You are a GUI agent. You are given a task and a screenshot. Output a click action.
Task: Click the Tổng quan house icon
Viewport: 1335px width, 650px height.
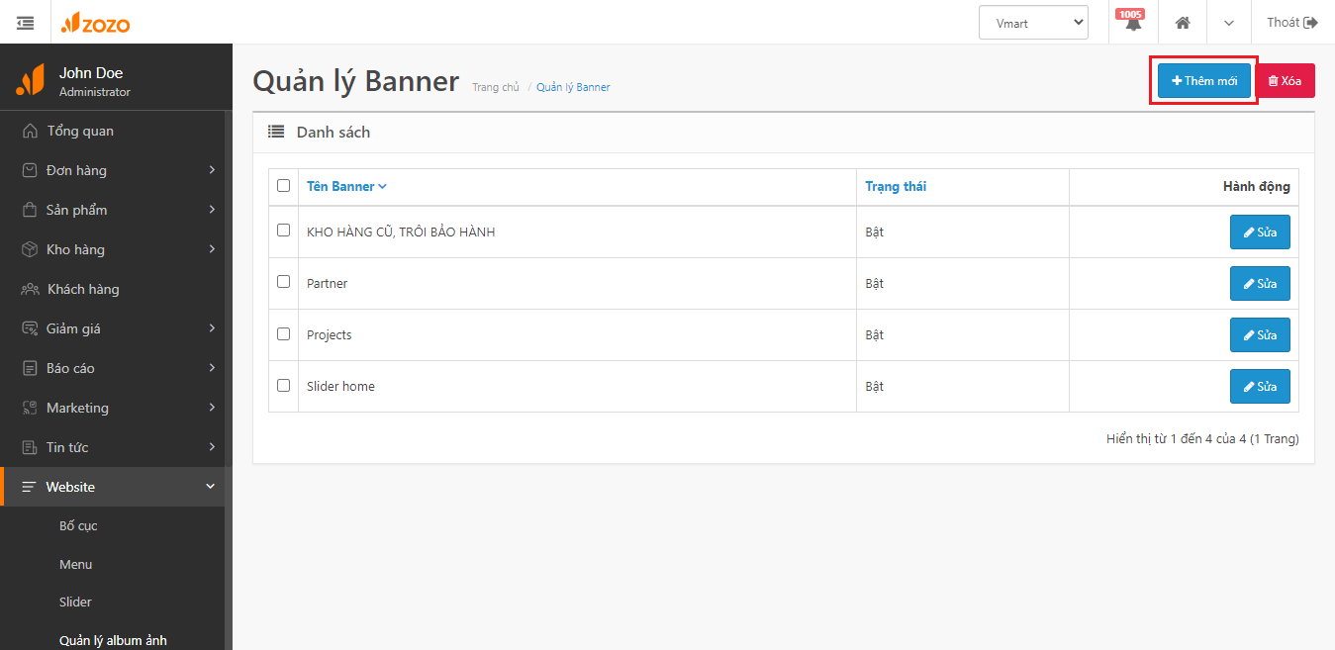(30, 131)
